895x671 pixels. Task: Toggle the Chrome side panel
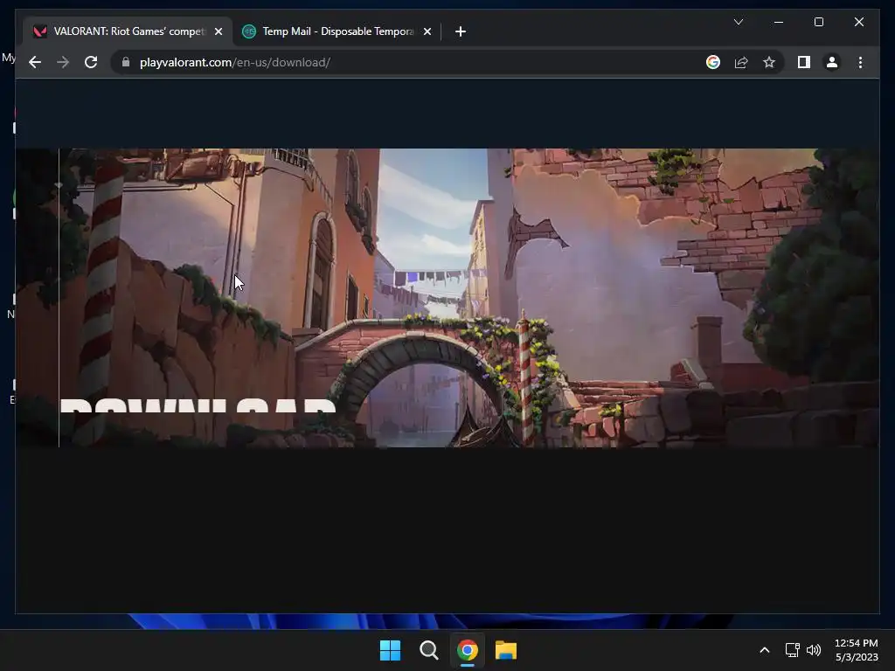click(804, 62)
